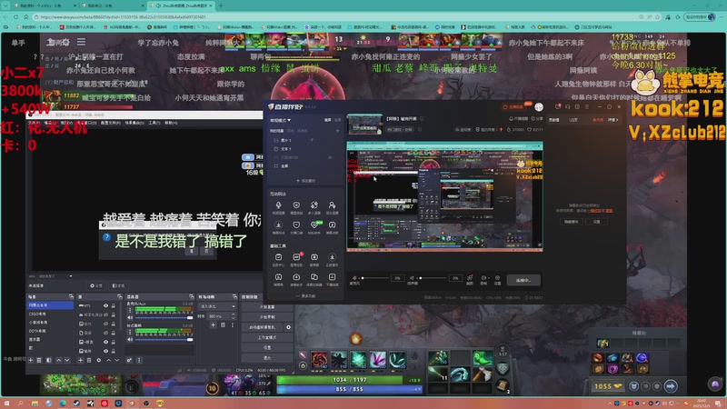Image resolution: width=727 pixels, height=409 pixels.
Task: Open settings gear beside Douyu companion start button
Action: tap(497, 278)
